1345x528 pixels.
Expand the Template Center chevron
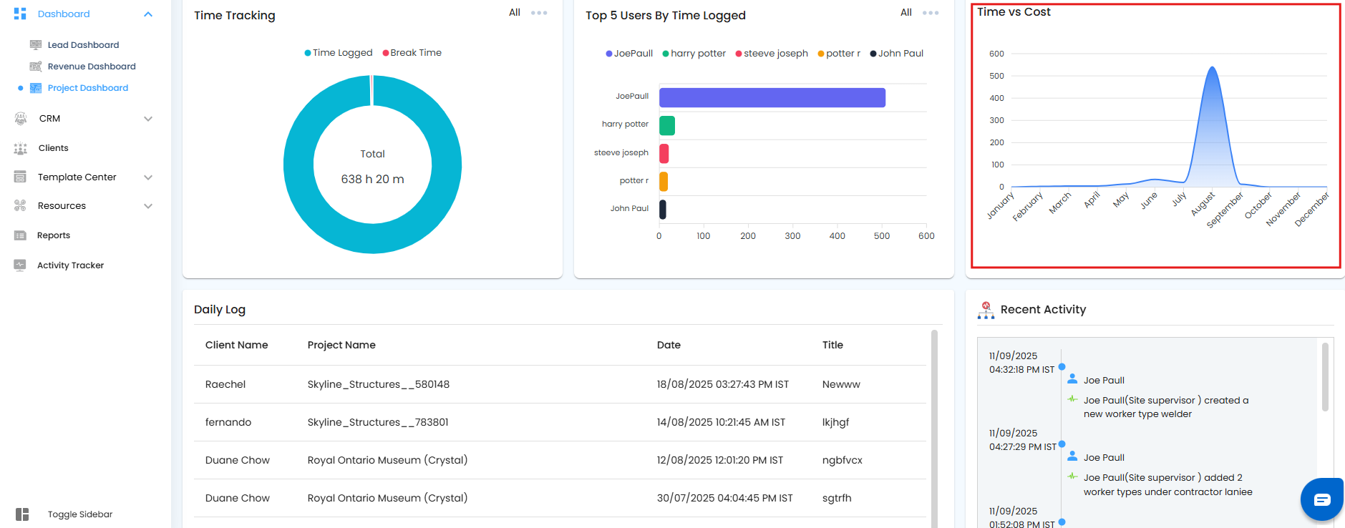[x=148, y=177]
